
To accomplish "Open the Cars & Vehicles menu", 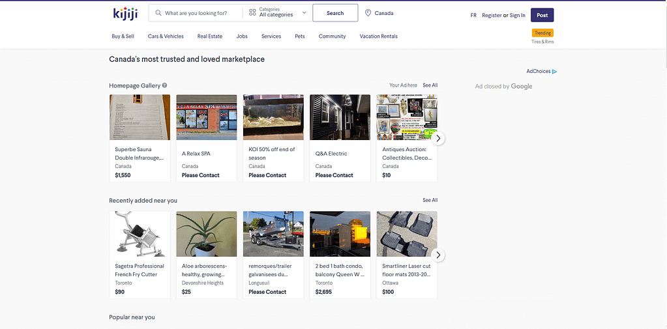I will [166, 36].
